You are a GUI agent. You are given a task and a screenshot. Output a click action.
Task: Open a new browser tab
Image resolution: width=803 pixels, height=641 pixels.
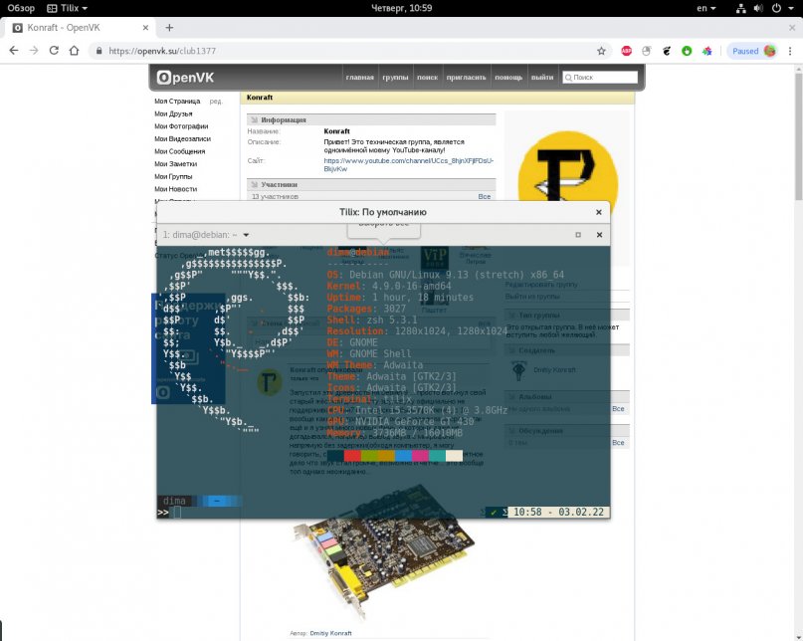point(169,28)
